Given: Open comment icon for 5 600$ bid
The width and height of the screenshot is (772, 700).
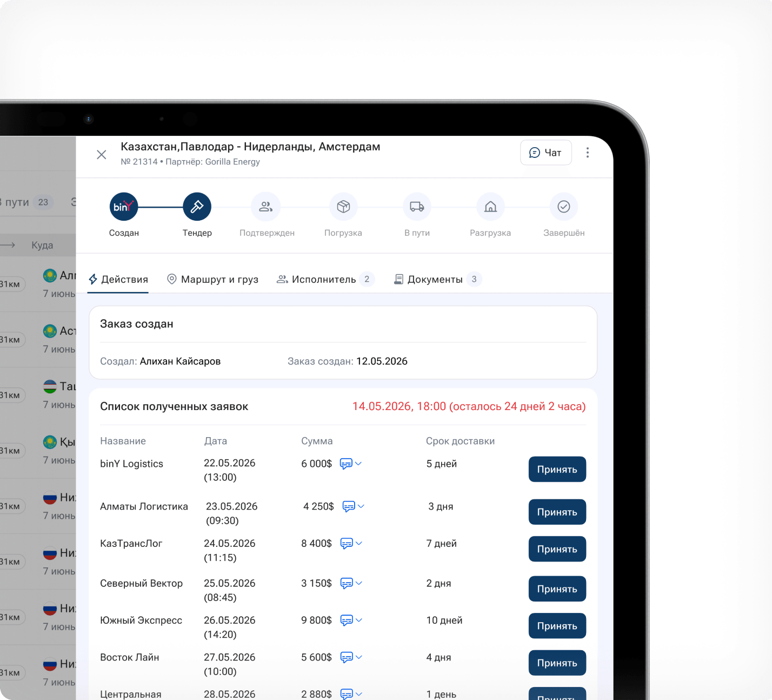Looking at the screenshot, I should tap(347, 657).
